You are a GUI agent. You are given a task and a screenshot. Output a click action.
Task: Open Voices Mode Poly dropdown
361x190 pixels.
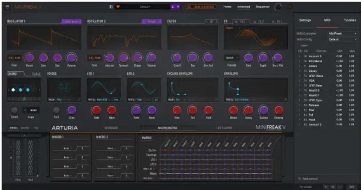click(63, 100)
